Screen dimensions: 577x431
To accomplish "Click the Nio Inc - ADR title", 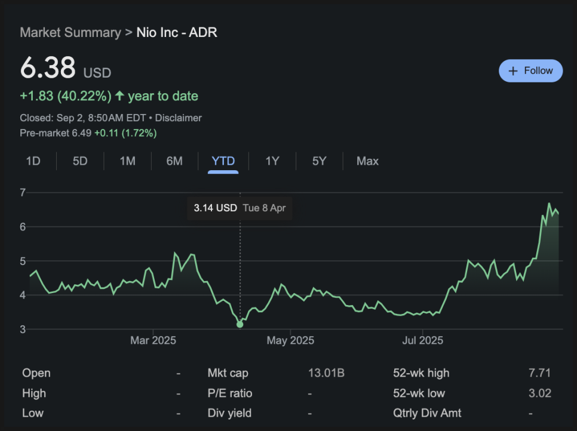I will coord(177,32).
